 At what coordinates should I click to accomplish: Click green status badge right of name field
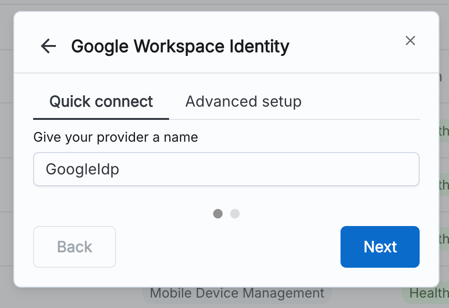pyautogui.click(x=444, y=184)
